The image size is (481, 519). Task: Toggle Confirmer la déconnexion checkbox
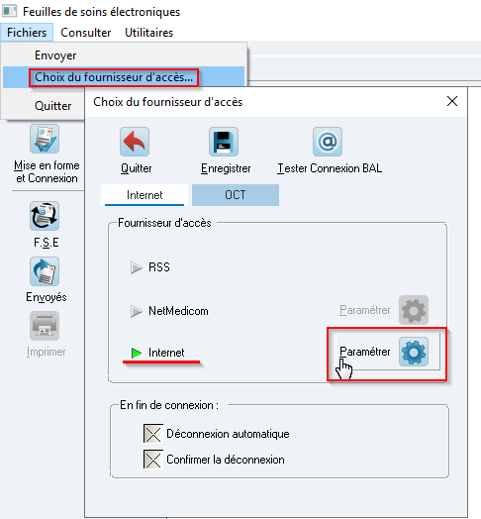[x=153, y=460]
